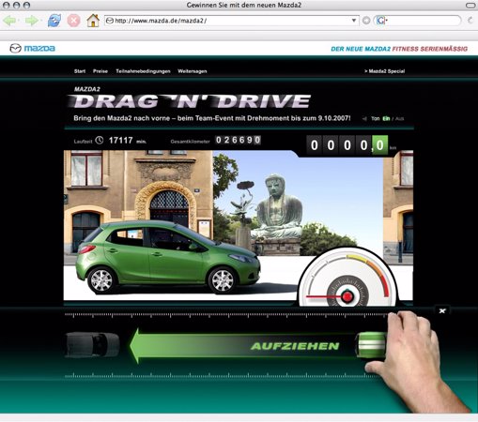Turn sound on with Ein
Viewport: 478px width, 422px height.
[x=386, y=119]
